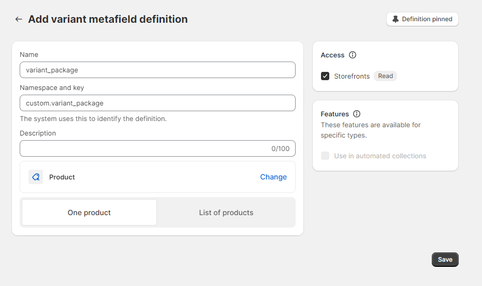Viewport: 482px width, 286px height.
Task: Click the pin icon beside Definition pinned
Action: tap(396, 19)
